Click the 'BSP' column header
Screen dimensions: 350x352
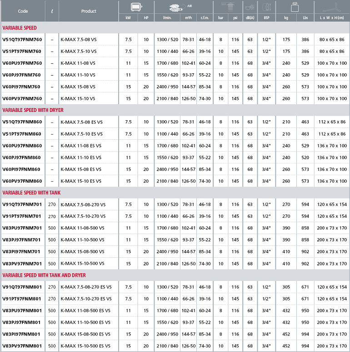(x=266, y=18)
